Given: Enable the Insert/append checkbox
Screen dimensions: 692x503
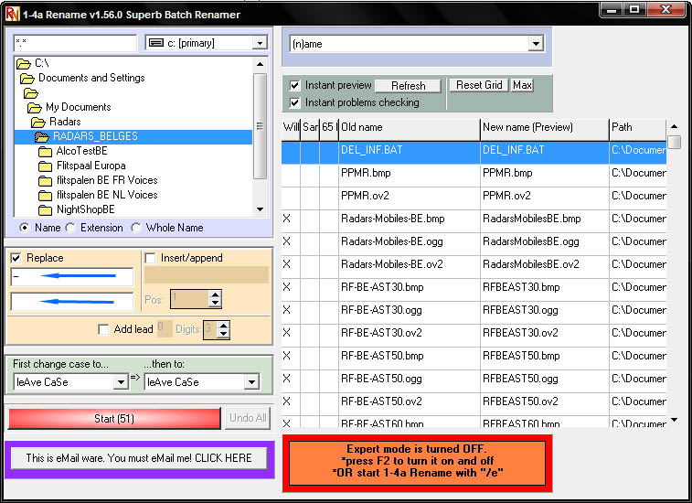Looking at the screenshot, I should (151, 258).
